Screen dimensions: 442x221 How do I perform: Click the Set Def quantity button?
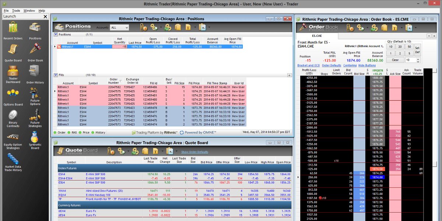click(417, 50)
